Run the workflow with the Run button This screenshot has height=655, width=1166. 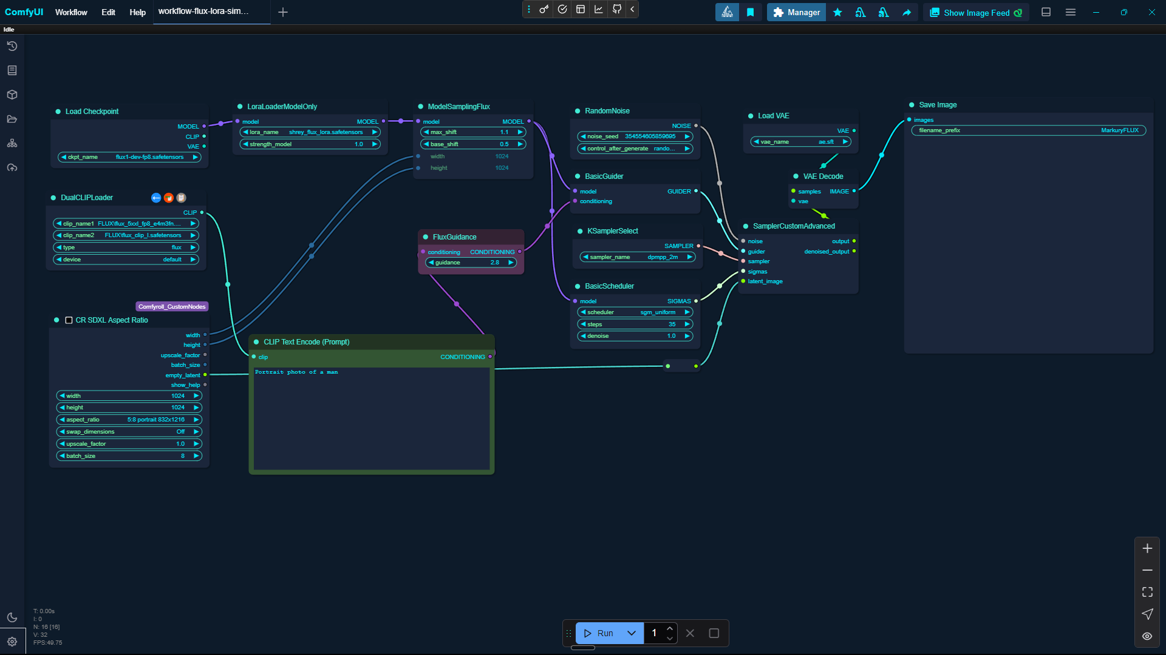pos(598,633)
